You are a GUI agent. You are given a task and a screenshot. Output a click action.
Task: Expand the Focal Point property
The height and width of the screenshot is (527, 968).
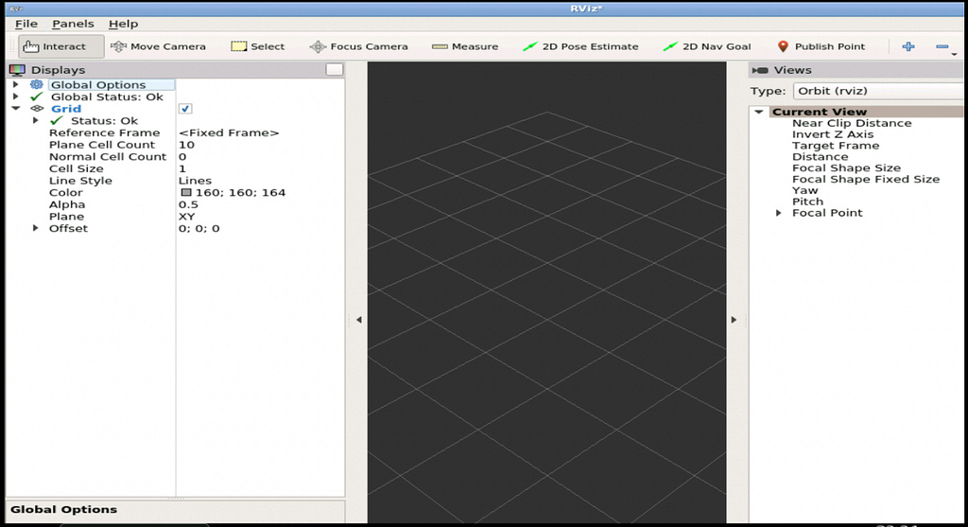pos(779,213)
